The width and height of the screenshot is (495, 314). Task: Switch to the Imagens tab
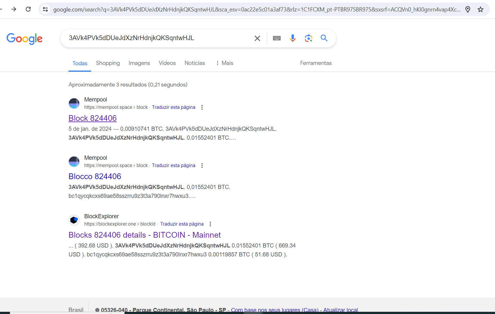(x=139, y=63)
